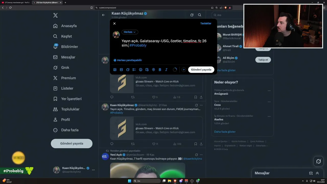Click the Ara search field
Screen dimensions: 327x184
pos(227,15)
